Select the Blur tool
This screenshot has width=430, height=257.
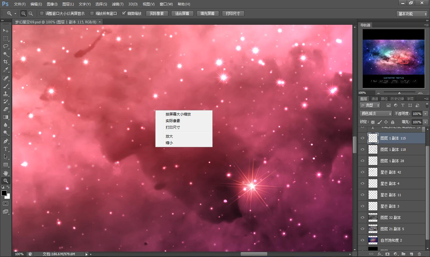[6, 125]
